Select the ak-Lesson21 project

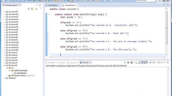point(13,37)
